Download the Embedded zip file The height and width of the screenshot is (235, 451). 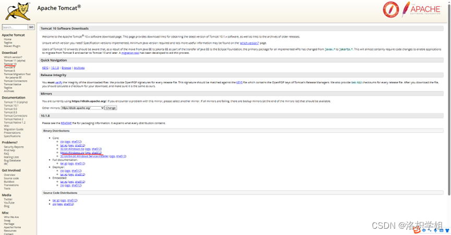coord(62,185)
